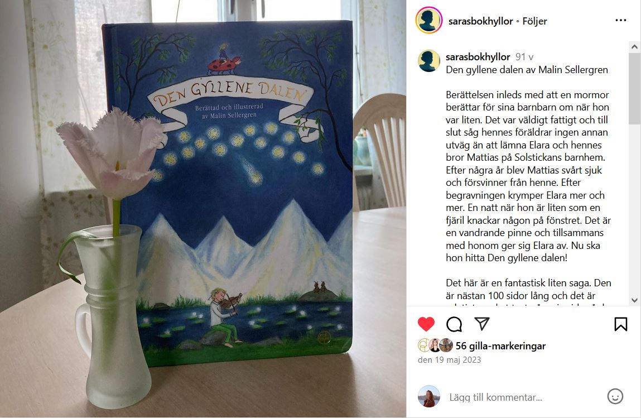Screen dimensions: 641x418
Task: Open the emoji picker smiley icon
Action: 615,396
